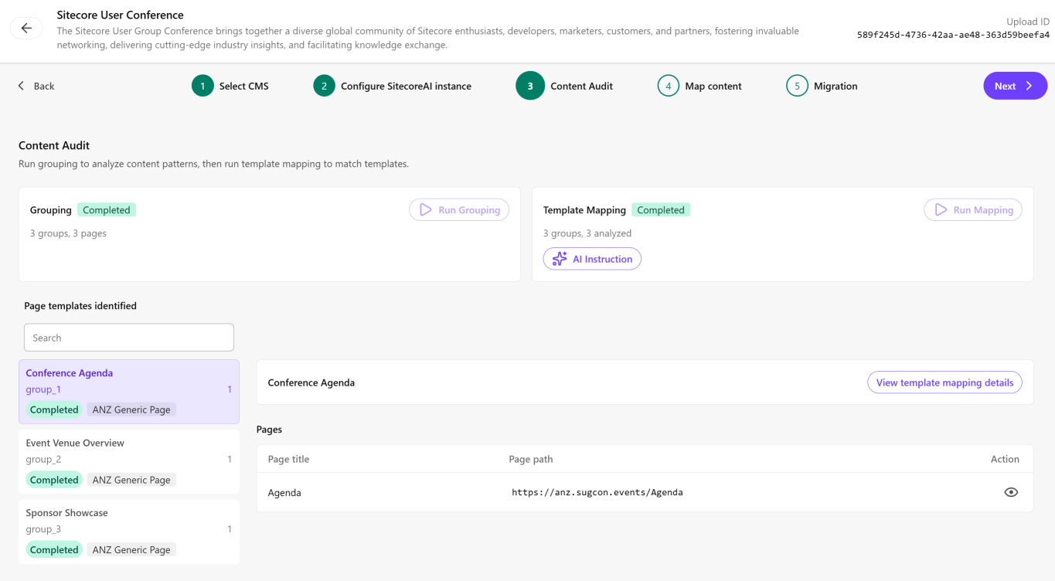1055x581 pixels.
Task: Click the Grouping Completed status badge
Action: [x=107, y=210]
